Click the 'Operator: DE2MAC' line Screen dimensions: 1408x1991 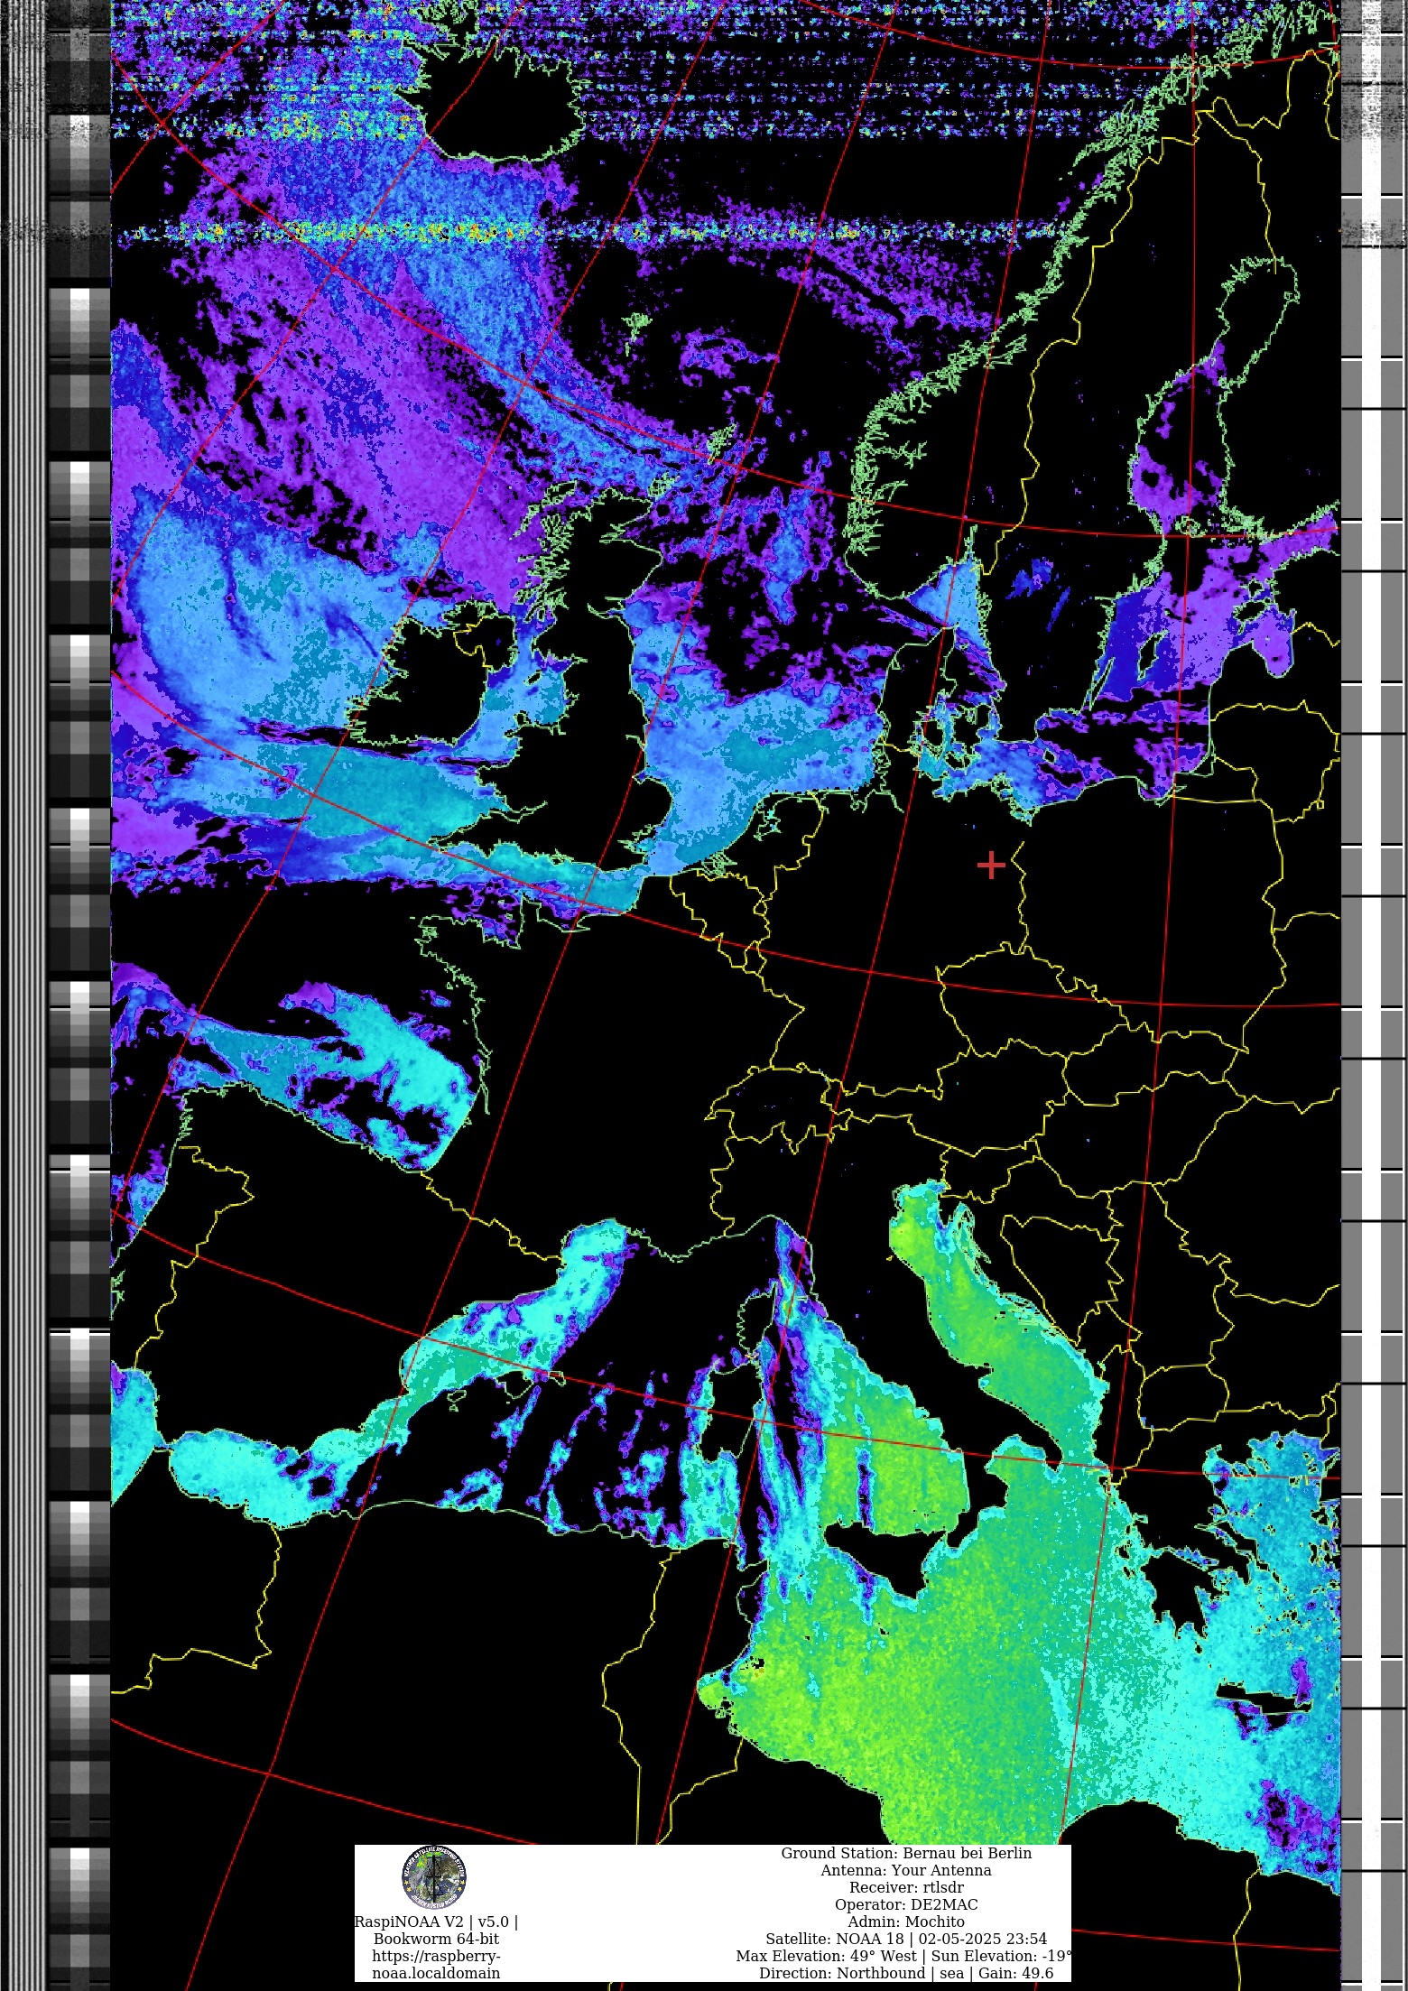(x=906, y=1904)
